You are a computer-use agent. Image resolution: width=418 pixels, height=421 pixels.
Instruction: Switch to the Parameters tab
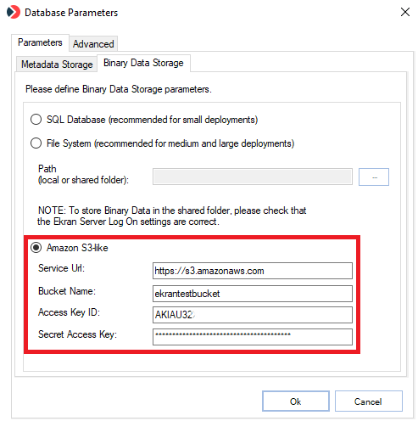pyautogui.click(x=40, y=42)
